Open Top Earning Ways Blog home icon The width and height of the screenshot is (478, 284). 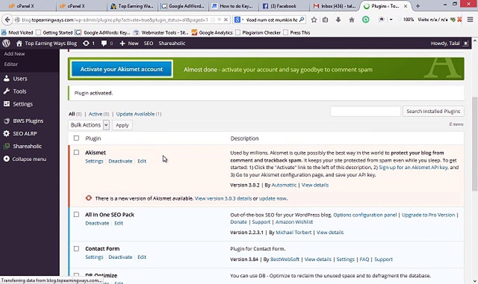pos(19,43)
